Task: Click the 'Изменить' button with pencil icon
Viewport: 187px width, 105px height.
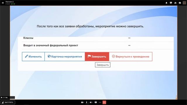Action: point(33,57)
